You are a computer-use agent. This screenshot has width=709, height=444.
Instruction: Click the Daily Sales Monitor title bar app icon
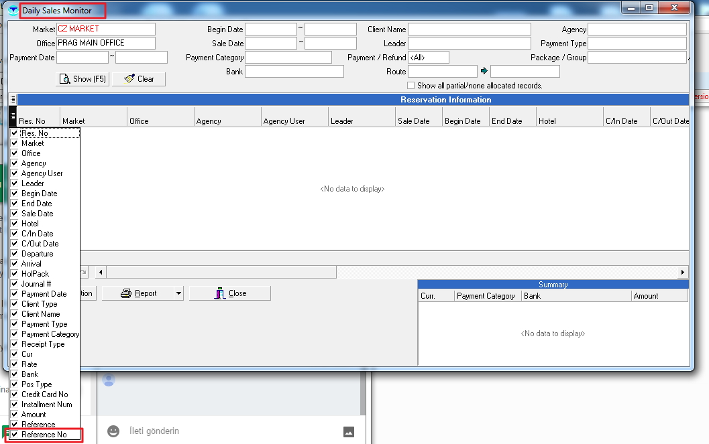(13, 10)
